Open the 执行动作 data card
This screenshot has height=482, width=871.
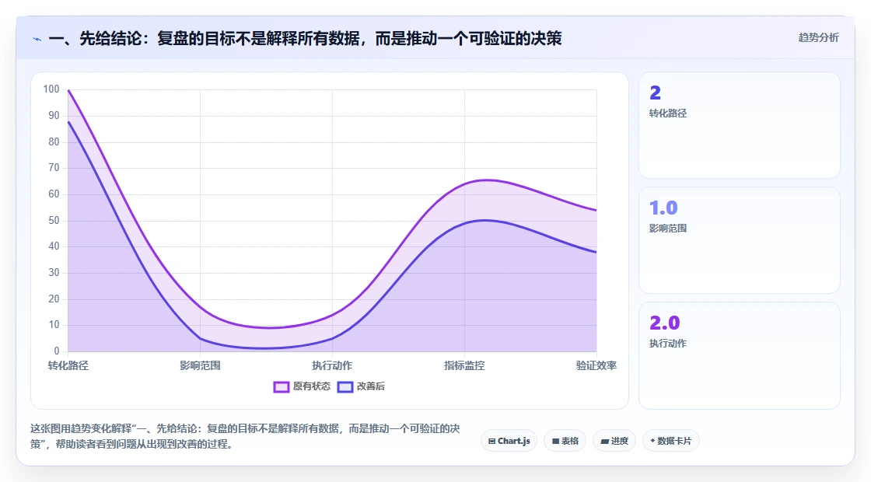(x=740, y=355)
